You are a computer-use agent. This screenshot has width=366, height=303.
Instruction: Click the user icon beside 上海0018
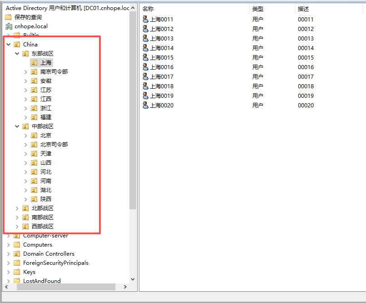click(145, 86)
